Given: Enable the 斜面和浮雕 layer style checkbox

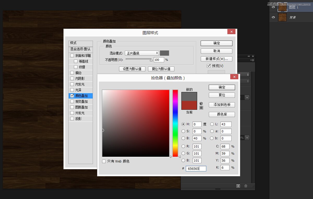Looking at the screenshot, I should click(72, 55).
